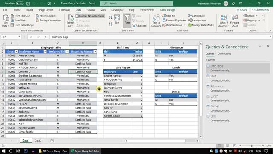Click the Share button
The image size is (273, 154).
[242, 10]
